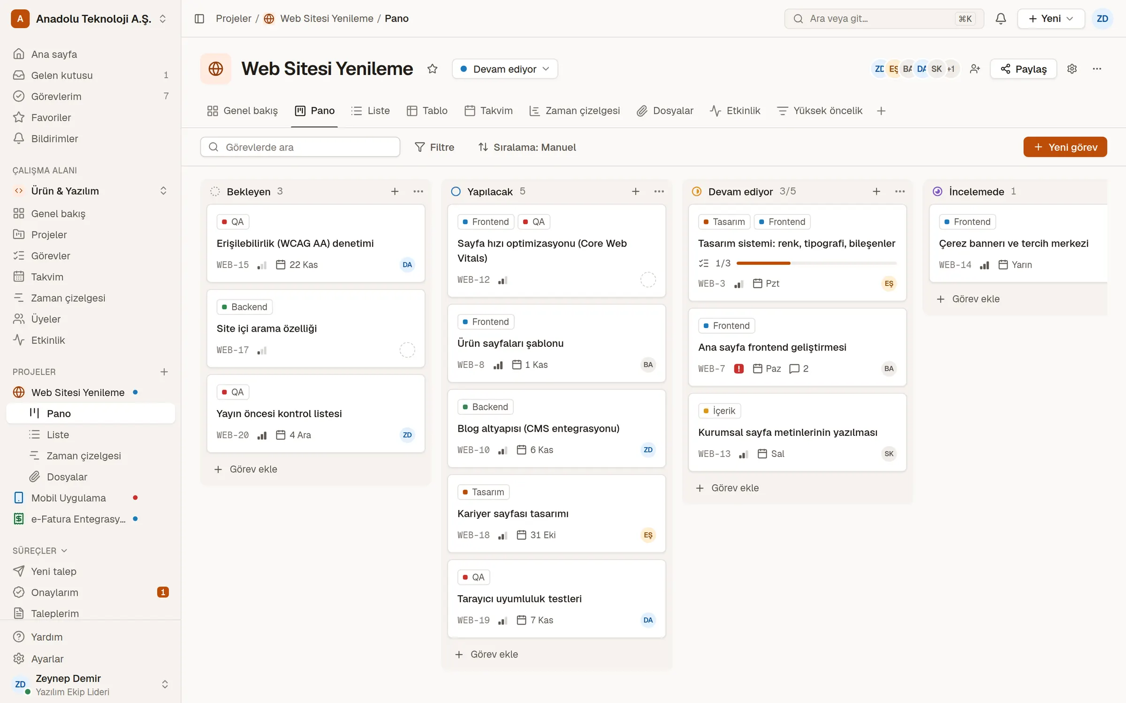
Task: Switch to the Zaman çizelgesi tab
Action: [x=574, y=111]
